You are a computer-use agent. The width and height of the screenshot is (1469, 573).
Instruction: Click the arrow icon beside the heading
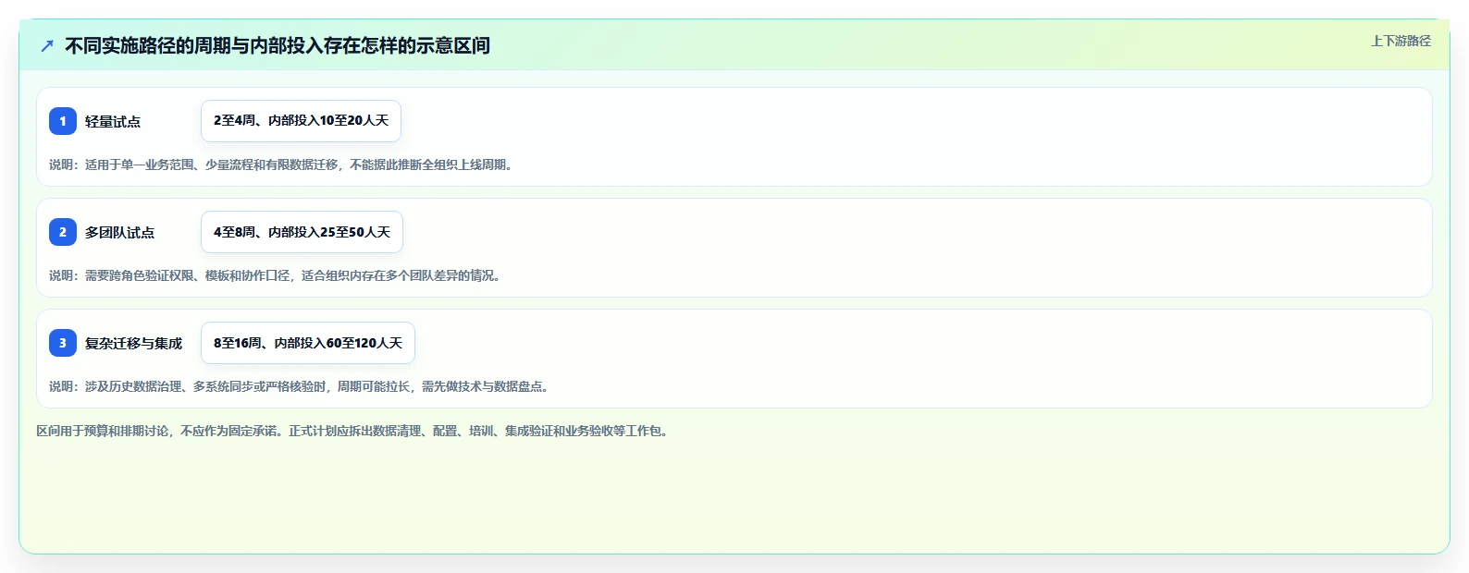pyautogui.click(x=47, y=45)
